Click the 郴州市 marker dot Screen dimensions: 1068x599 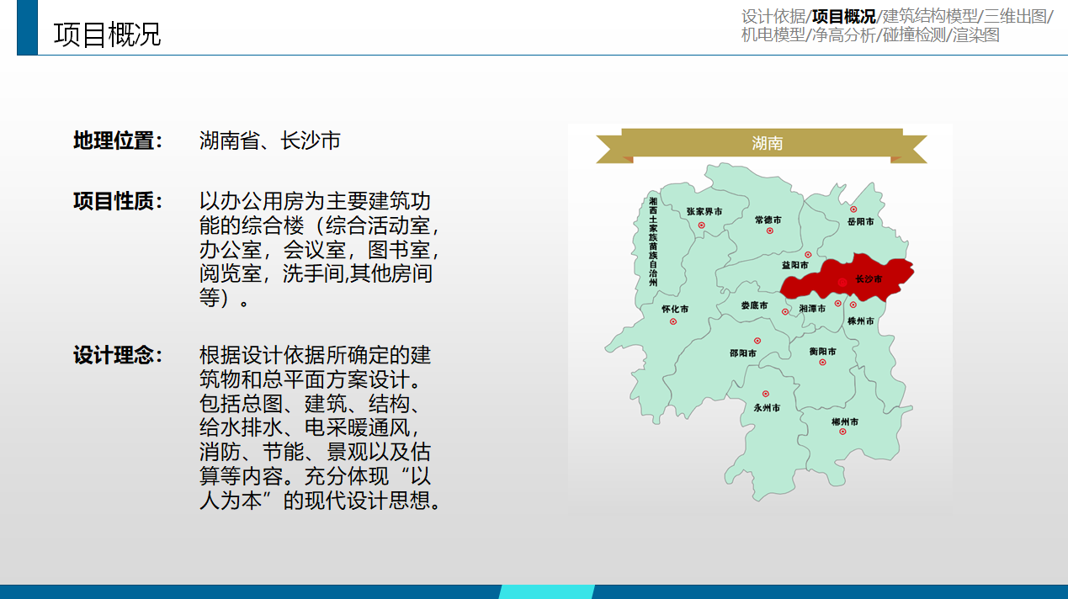[x=842, y=432]
